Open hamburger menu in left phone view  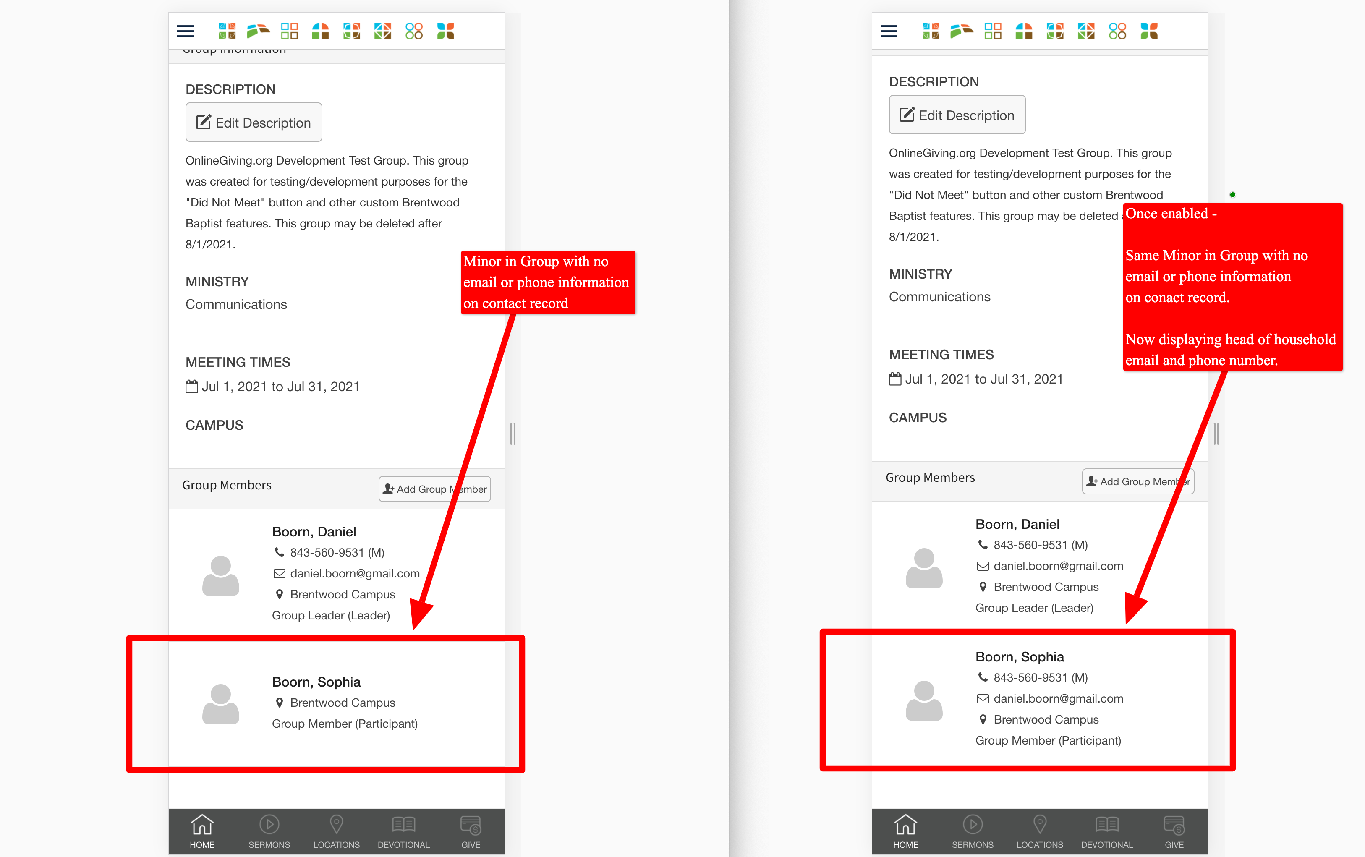[x=186, y=31]
